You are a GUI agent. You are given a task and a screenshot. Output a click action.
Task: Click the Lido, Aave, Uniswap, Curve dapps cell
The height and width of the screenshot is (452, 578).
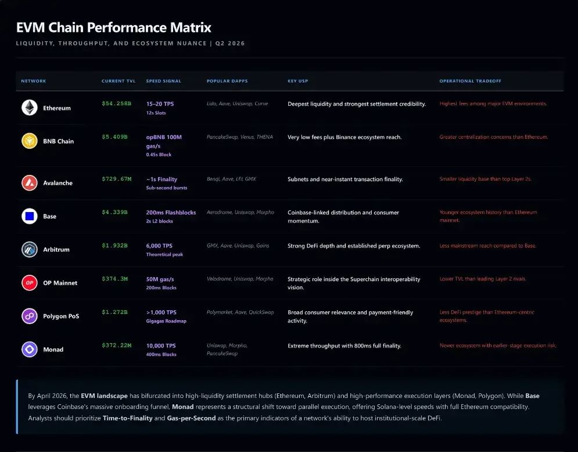point(238,103)
